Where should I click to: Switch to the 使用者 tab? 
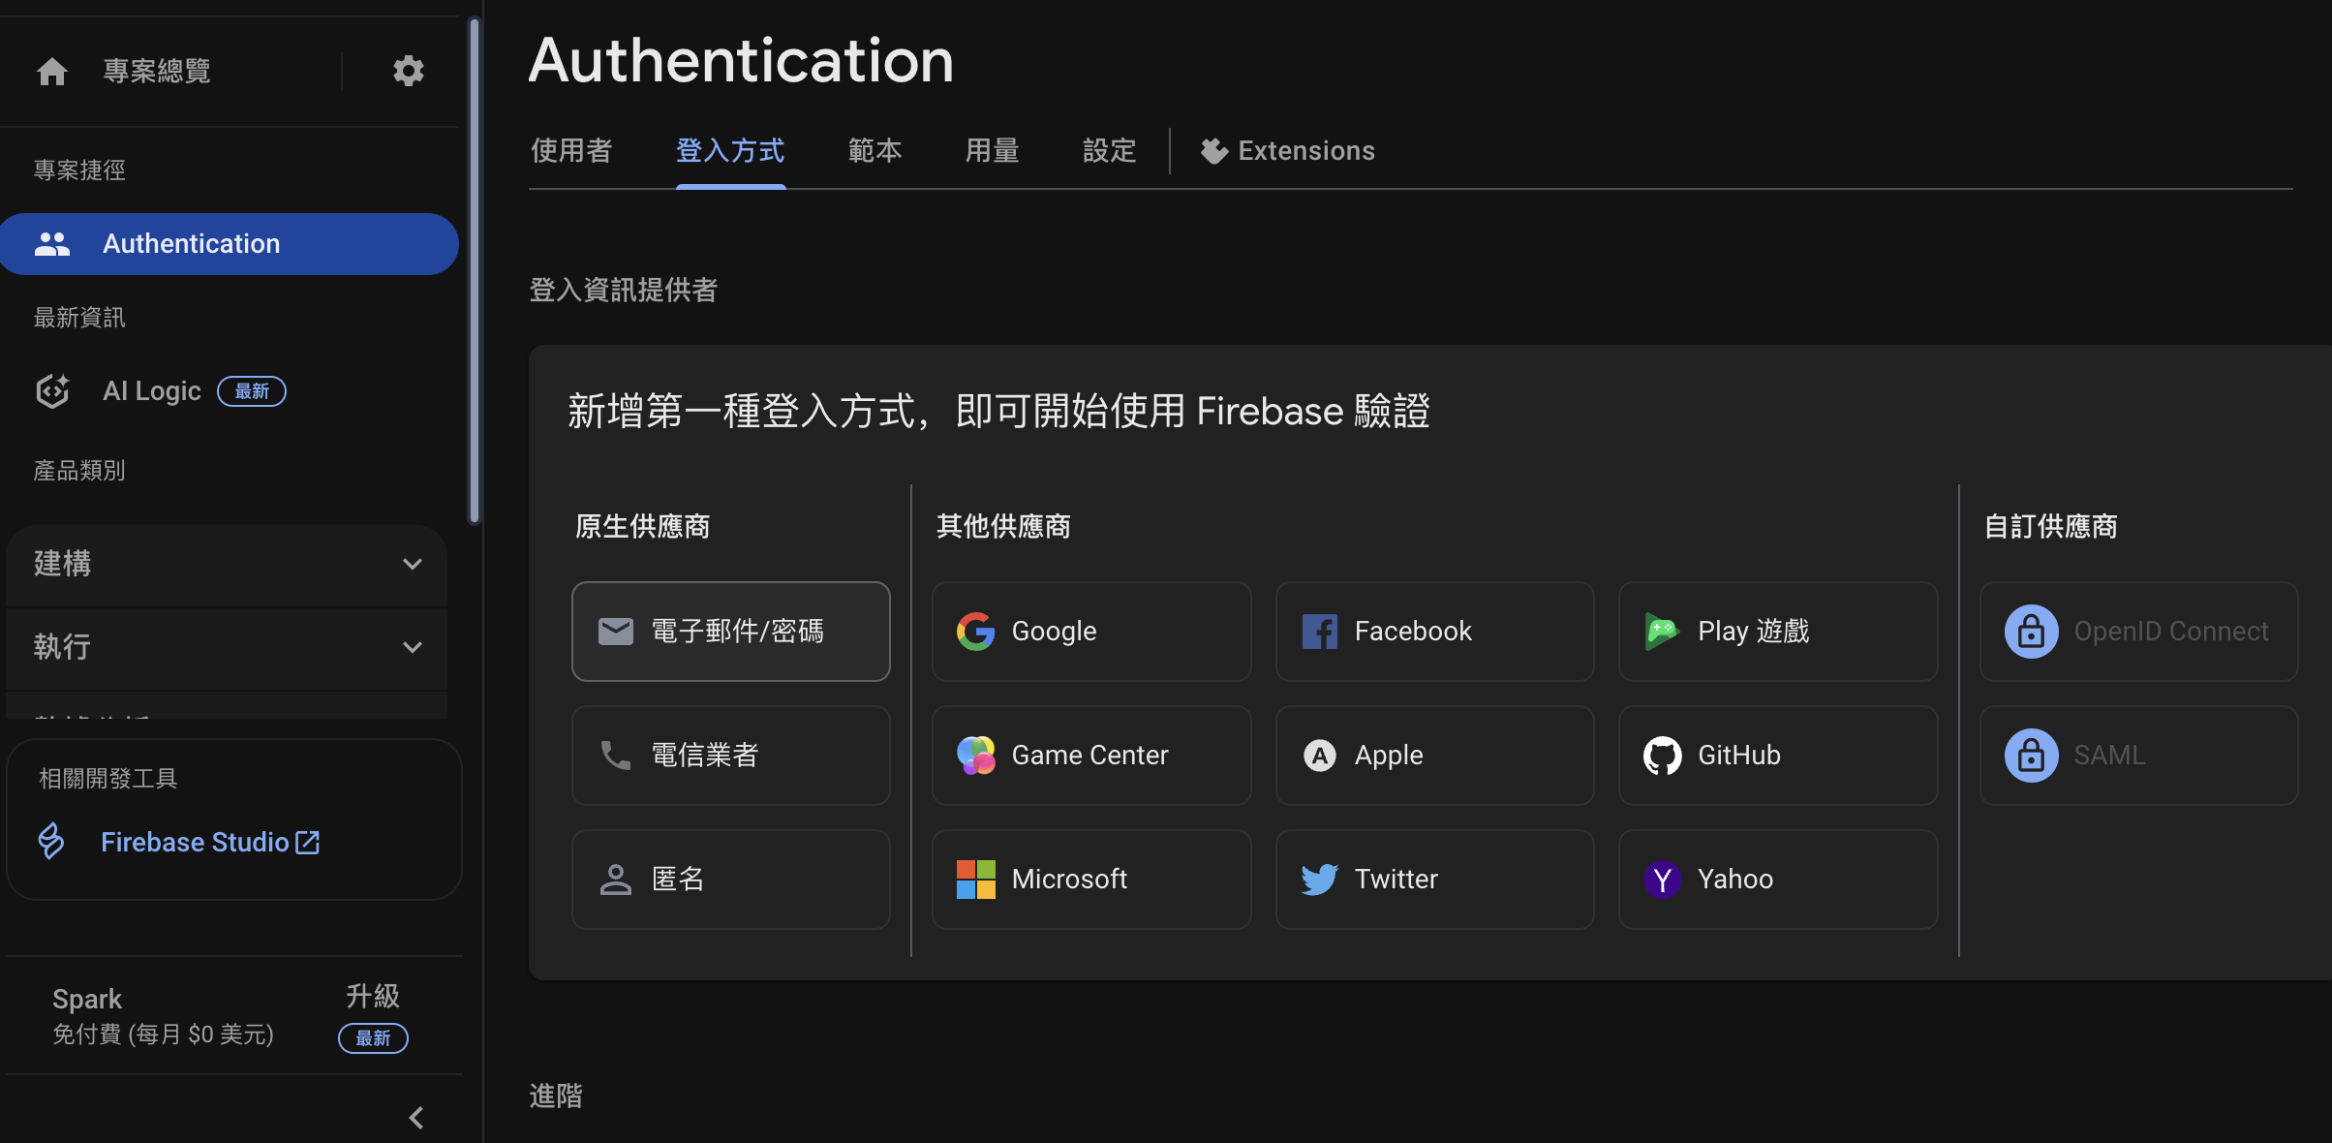(570, 150)
